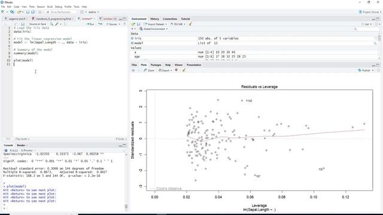Image resolution: width=383 pixels, height=215 pixels.
Task: Click the Find/Replace magnifier in editor toolbar
Action: [x=51, y=24]
